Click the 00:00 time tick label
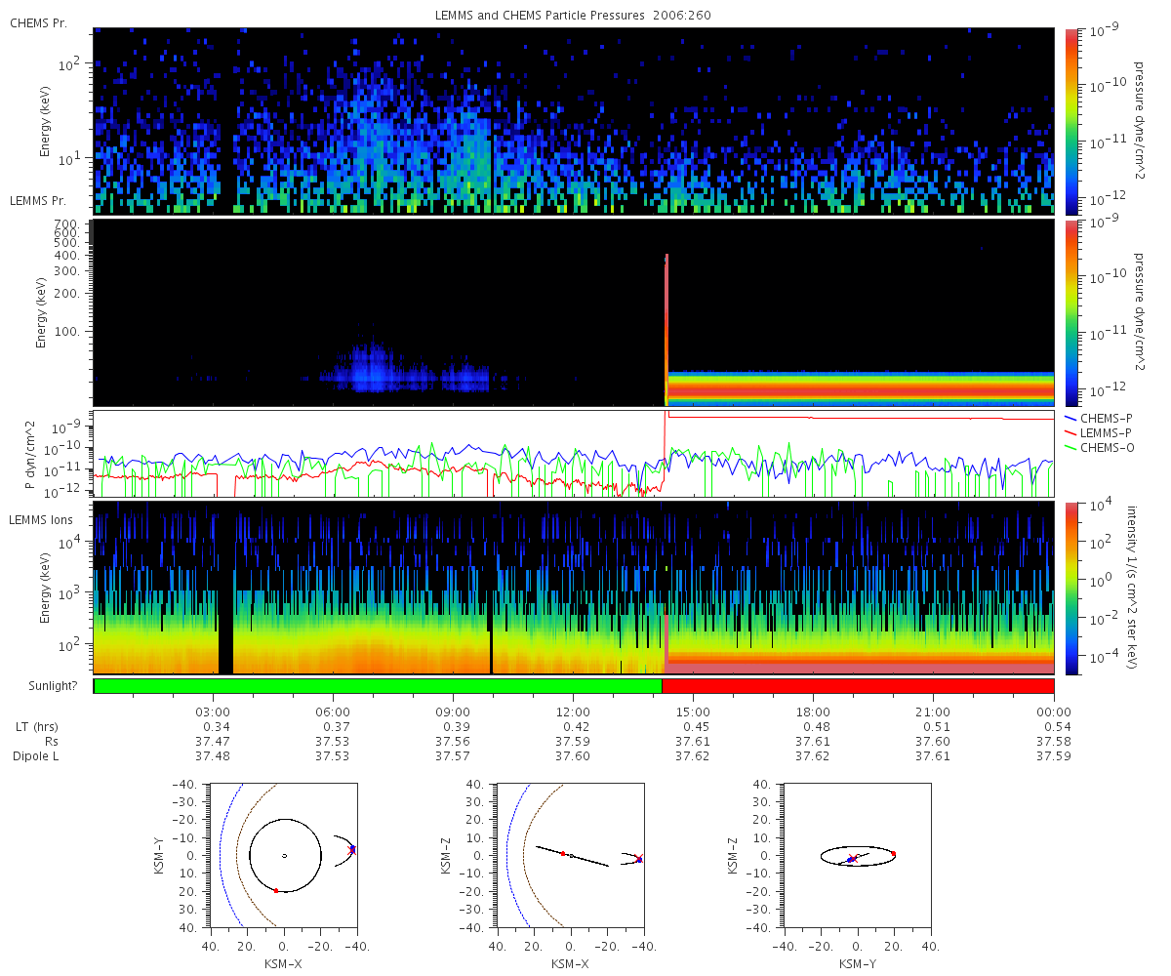This screenshot has height=976, width=1171. pyautogui.click(x=1054, y=711)
